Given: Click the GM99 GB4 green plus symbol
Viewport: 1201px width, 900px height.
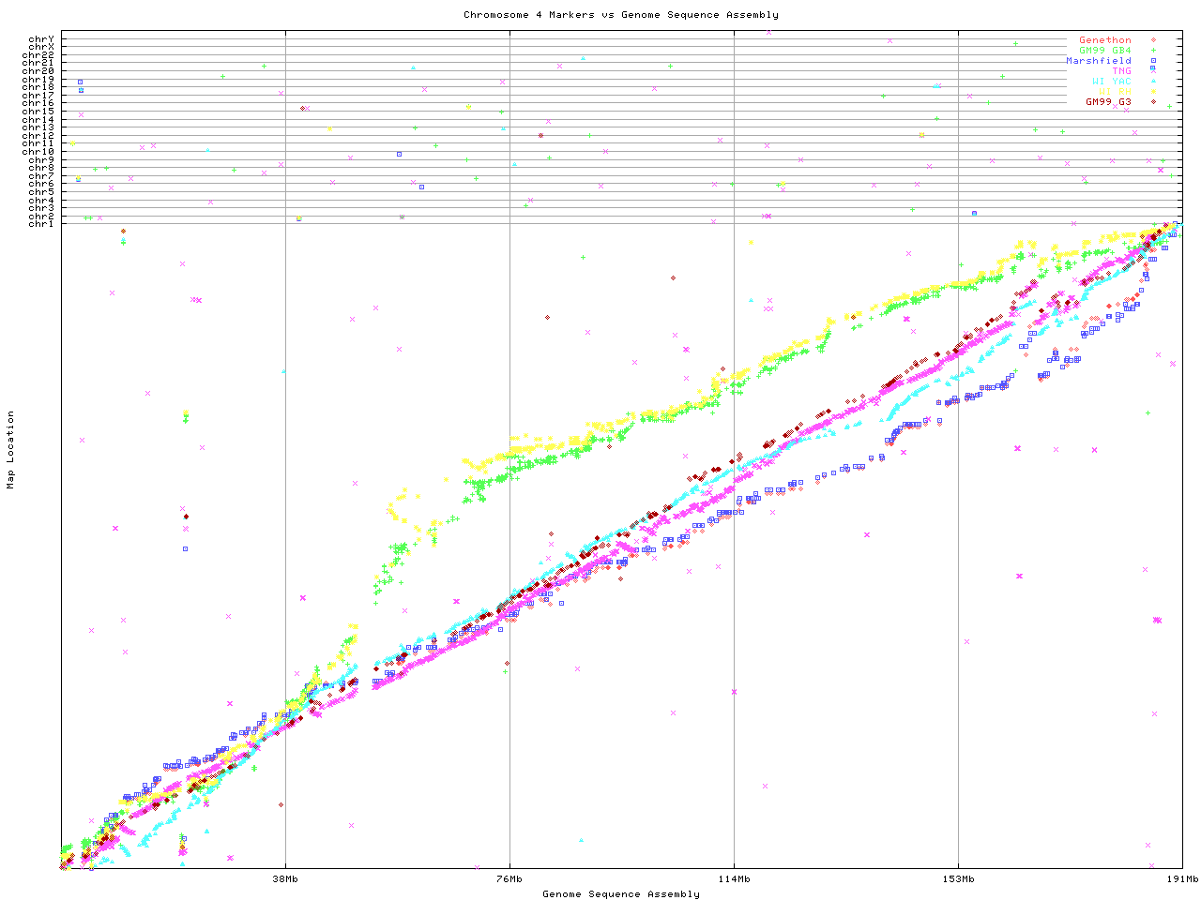Looking at the screenshot, I should tap(1153, 51).
